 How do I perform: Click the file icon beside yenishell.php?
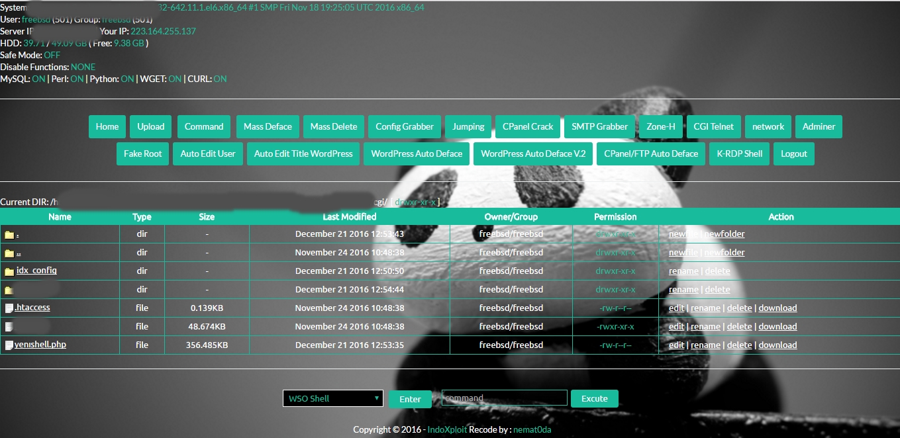(x=9, y=345)
